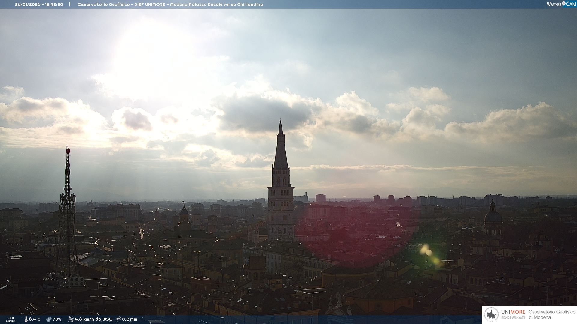Click the rain umbrella icon
Image resolution: width=577 pixels, height=324 pixels.
(x=118, y=319)
